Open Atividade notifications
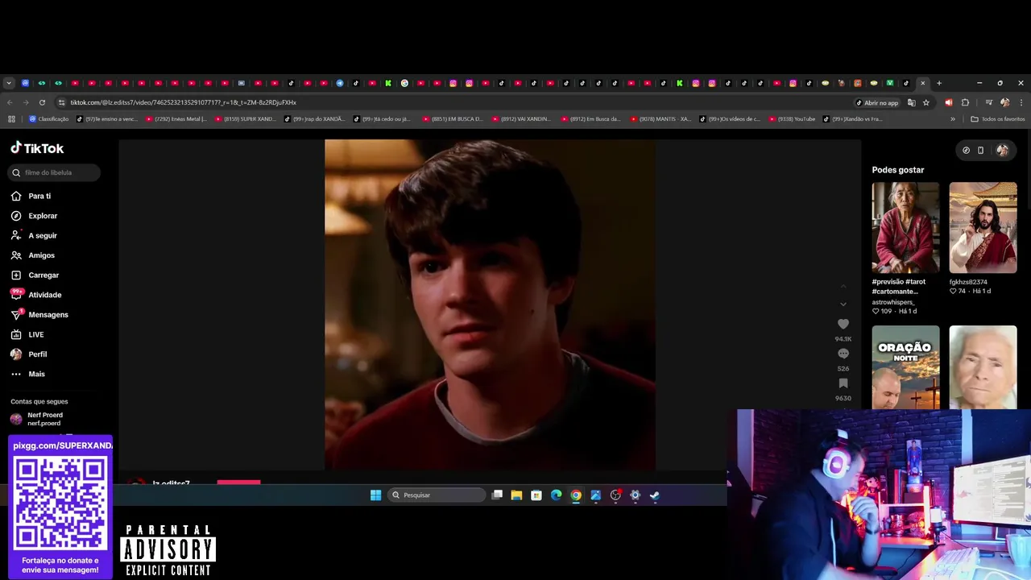This screenshot has width=1031, height=580. (x=44, y=295)
